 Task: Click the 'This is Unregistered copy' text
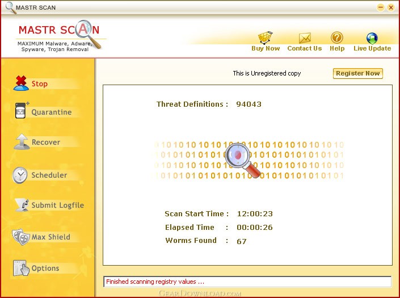(x=267, y=73)
